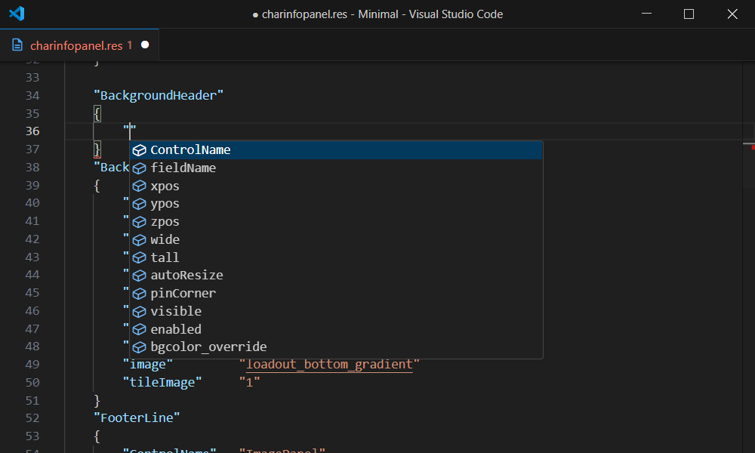
Task: Click the opening brace on line 53
Action: tap(97, 436)
